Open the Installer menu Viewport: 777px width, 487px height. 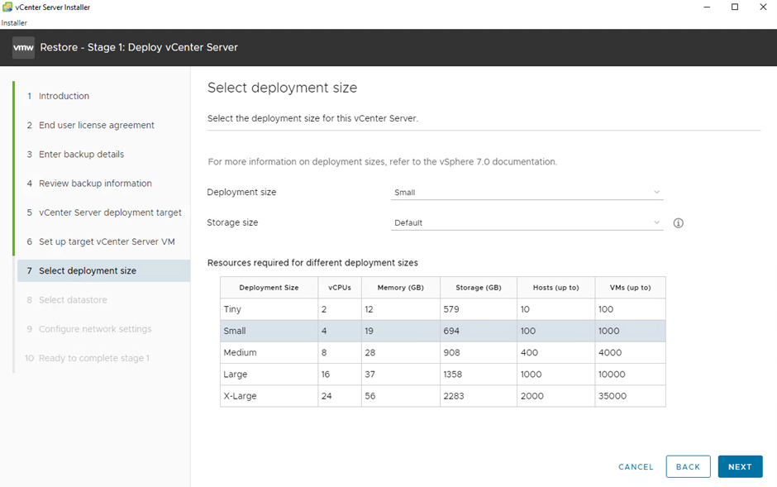pos(14,23)
